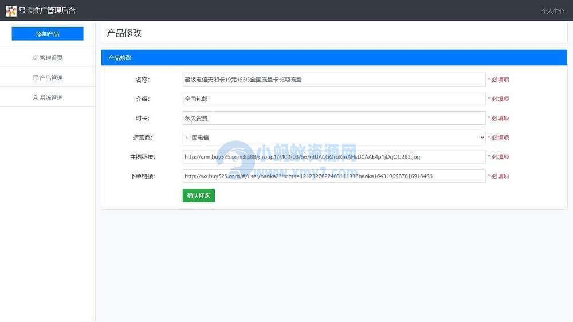Open the 系统管理 menu item
Viewport: 573px width, 322px height.
point(48,98)
